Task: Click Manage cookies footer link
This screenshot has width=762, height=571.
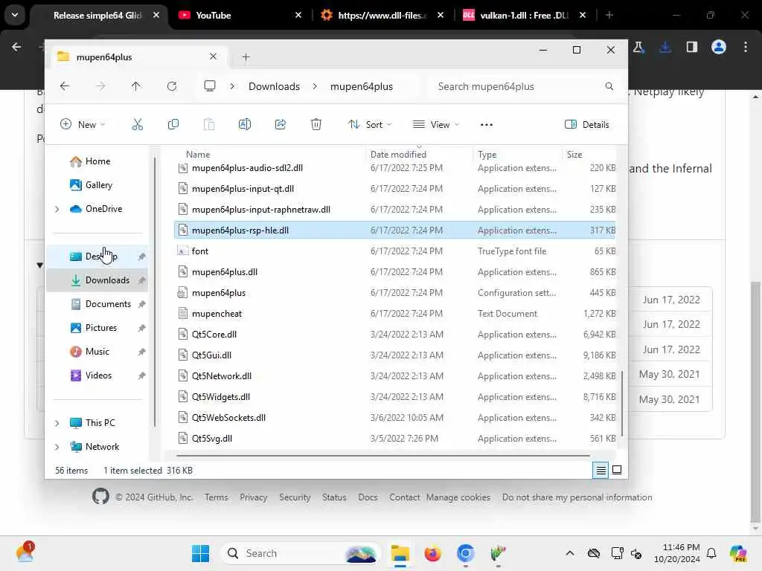Action: (x=458, y=497)
